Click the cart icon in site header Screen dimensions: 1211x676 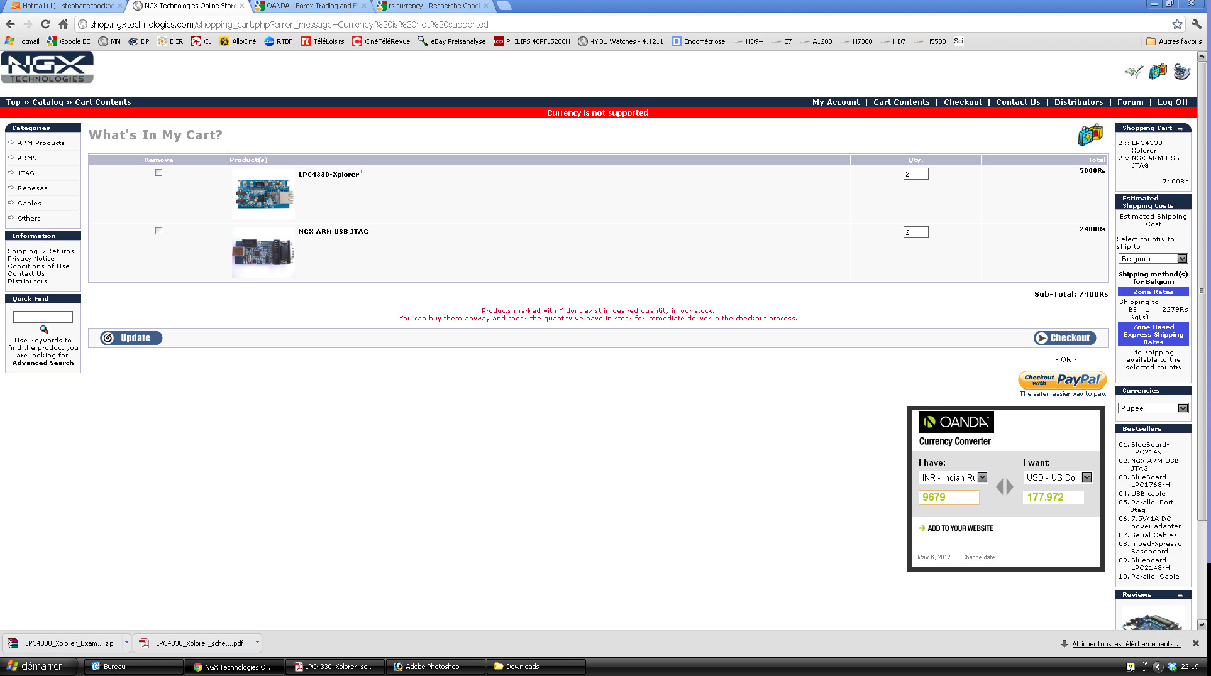click(x=1158, y=72)
